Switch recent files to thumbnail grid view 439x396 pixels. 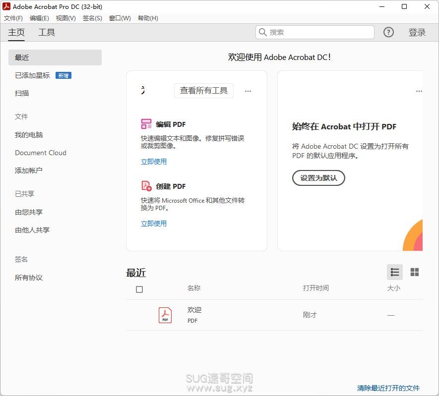pos(414,272)
